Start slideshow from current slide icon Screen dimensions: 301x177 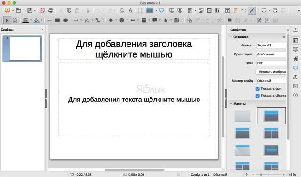pos(180,10)
